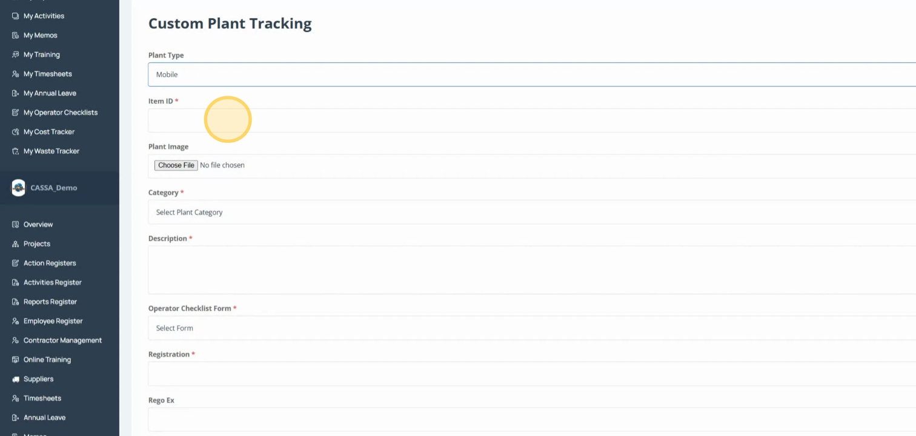The image size is (916, 436).
Task: Open the My Annual Leave link
Action: coord(50,93)
